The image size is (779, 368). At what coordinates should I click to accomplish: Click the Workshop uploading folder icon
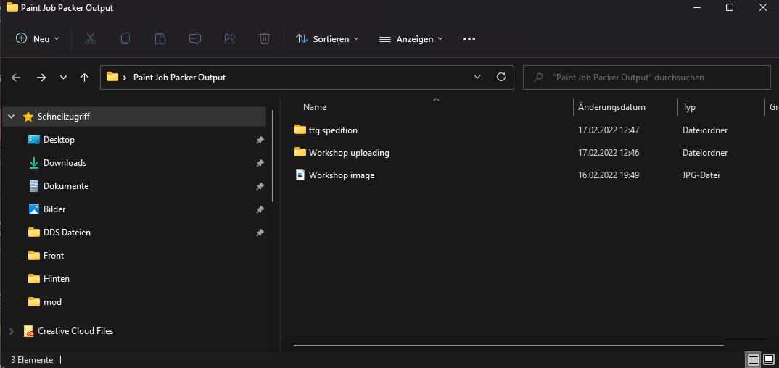tap(300, 152)
